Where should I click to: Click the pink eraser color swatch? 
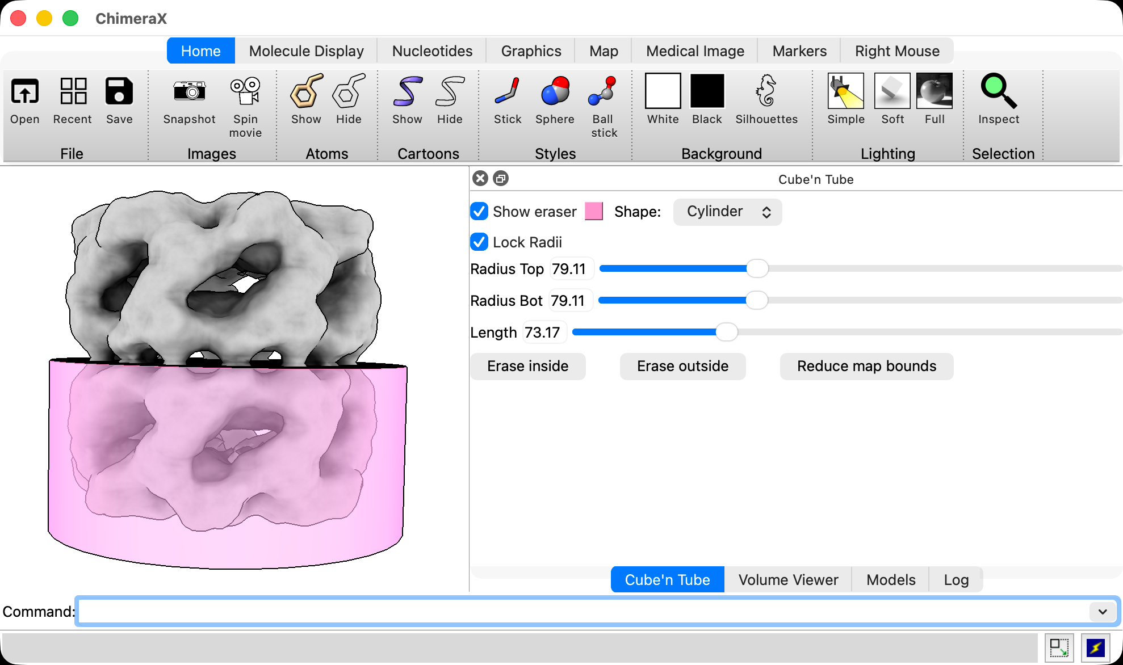click(x=594, y=212)
